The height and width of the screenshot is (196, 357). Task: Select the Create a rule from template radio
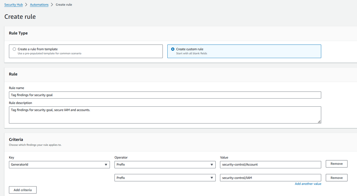point(15,49)
